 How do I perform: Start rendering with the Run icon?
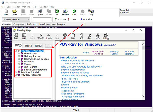[74, 11]
